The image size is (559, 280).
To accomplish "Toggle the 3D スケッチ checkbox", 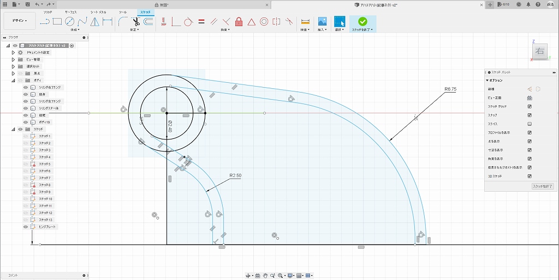I will [x=530, y=176].
